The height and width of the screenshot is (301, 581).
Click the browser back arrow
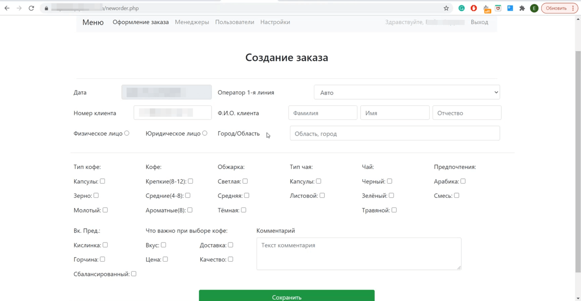pyautogui.click(x=7, y=8)
